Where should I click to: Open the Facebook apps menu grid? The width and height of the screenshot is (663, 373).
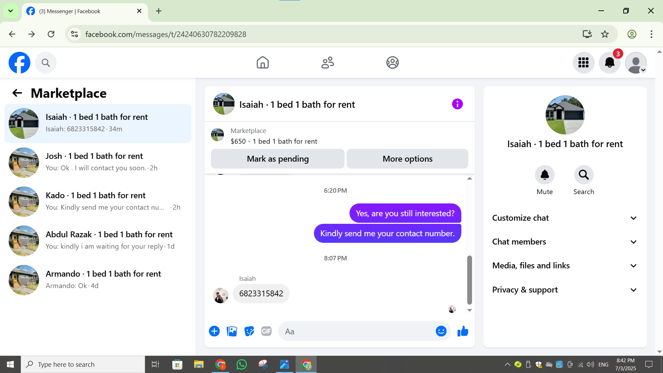(583, 63)
